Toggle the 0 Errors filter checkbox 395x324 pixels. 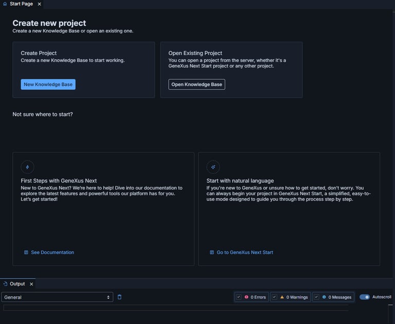(239, 297)
